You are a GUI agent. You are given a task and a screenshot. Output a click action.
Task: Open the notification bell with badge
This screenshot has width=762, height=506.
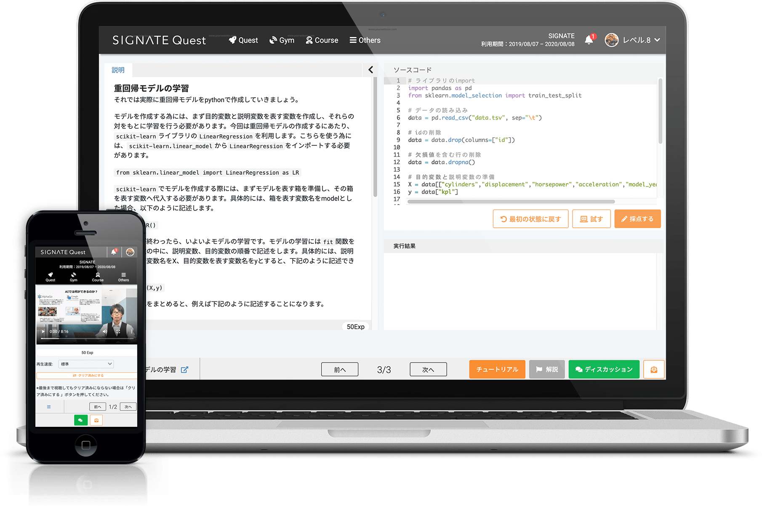[589, 39]
